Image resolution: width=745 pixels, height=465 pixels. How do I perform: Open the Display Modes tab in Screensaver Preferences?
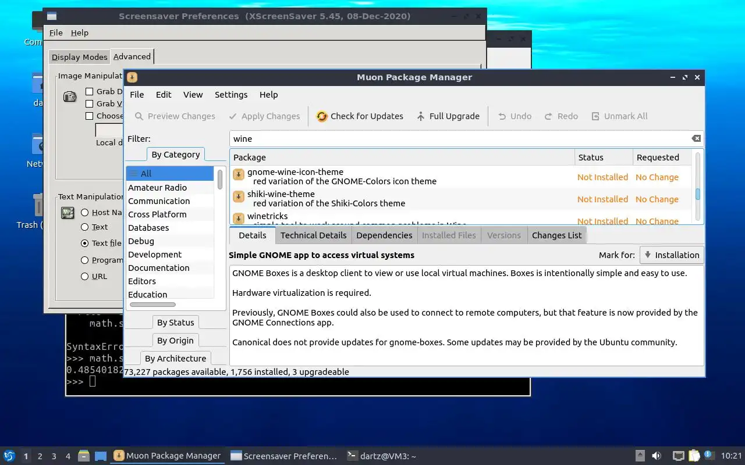tap(79, 57)
